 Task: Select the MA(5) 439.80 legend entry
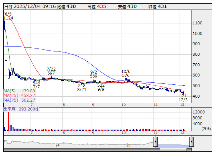20,91
